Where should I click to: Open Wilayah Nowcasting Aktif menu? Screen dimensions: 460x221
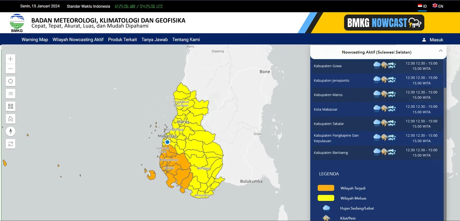pos(78,40)
